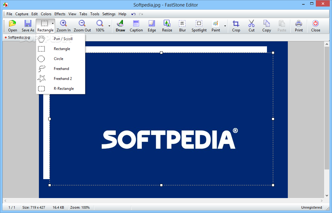Choose R-Rectangle selection shape
Screen dimensions: 332x213
[61, 88]
